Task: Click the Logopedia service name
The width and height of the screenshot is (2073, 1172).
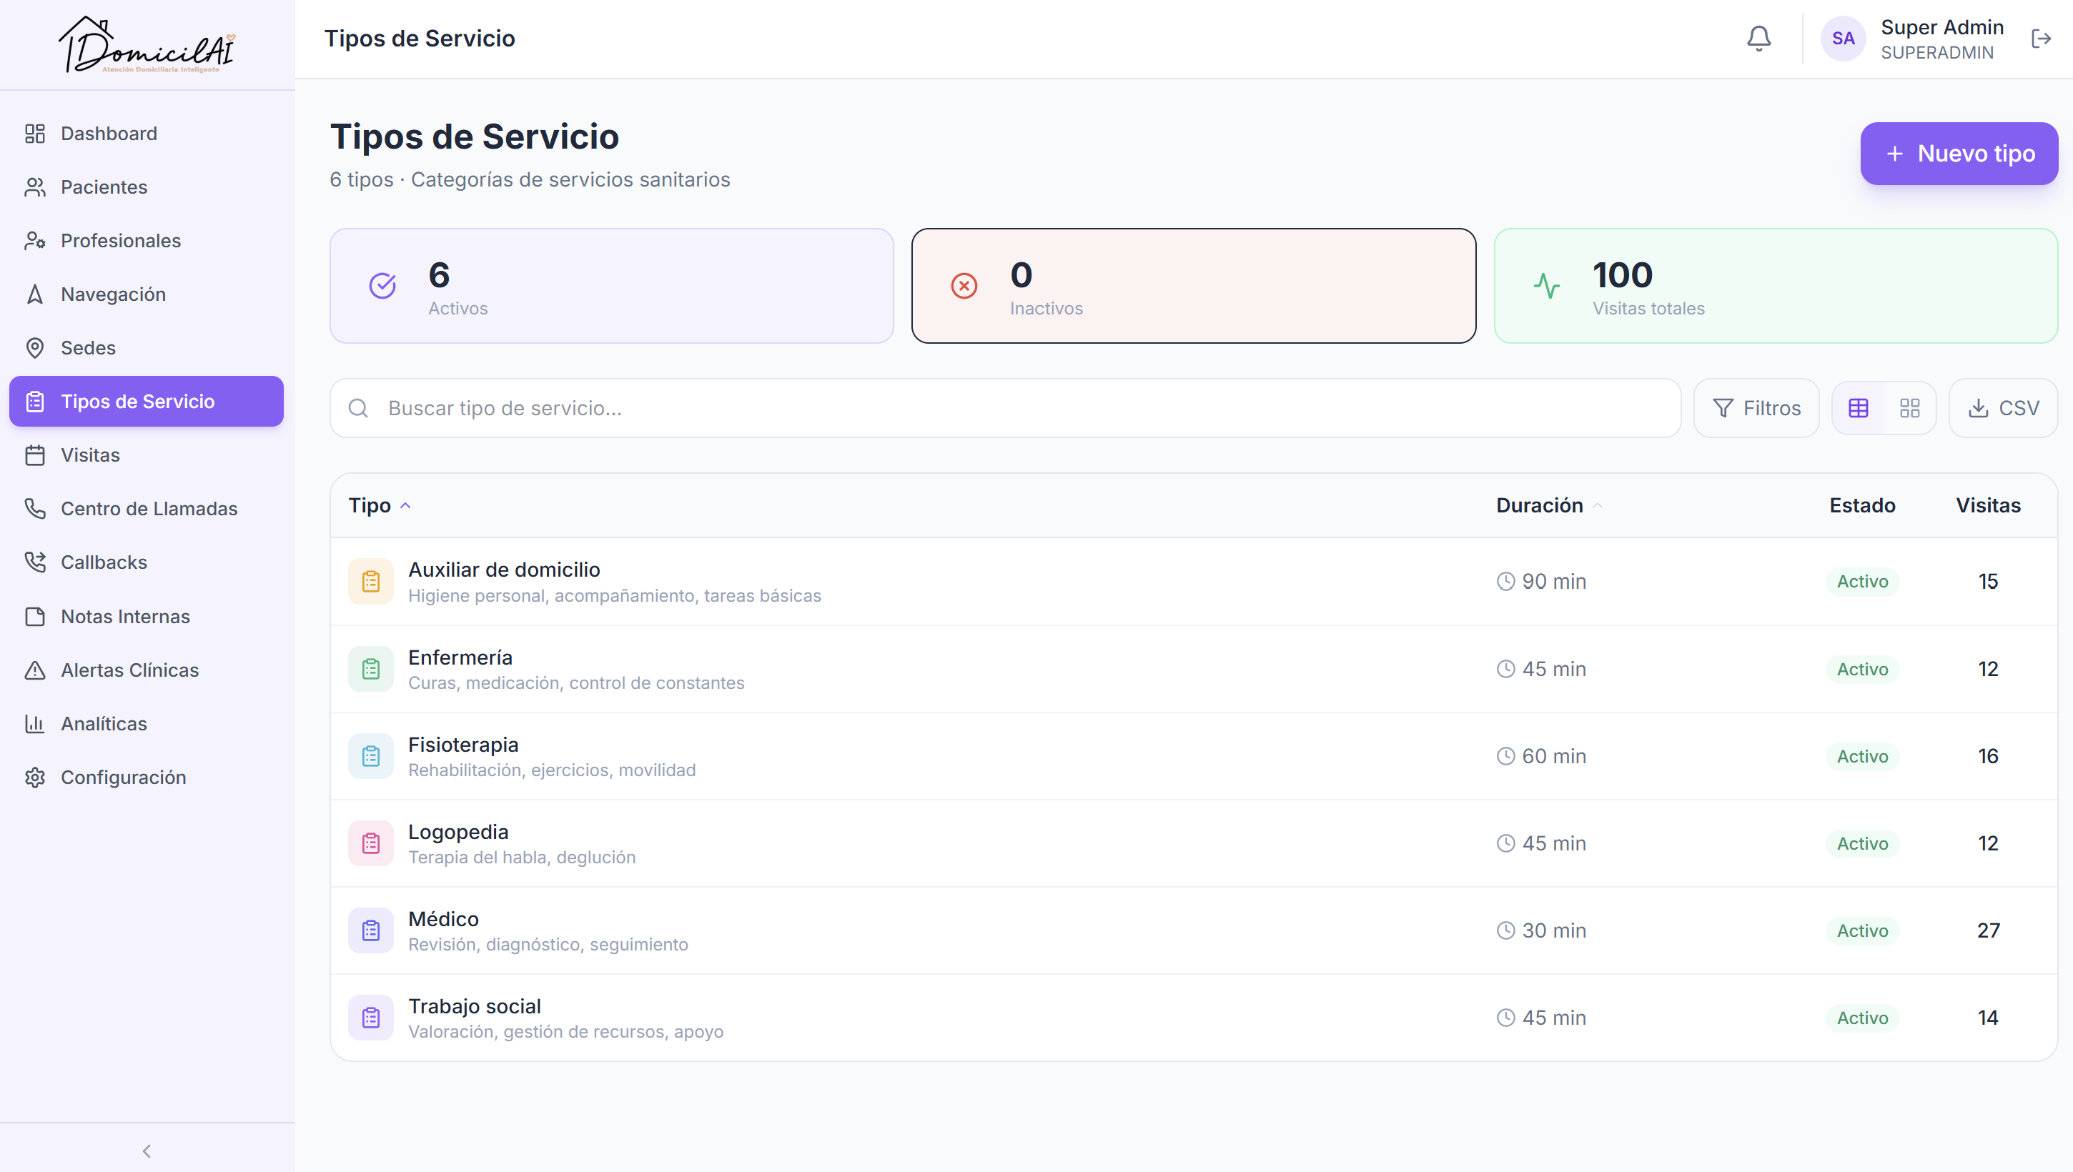Action: click(458, 833)
